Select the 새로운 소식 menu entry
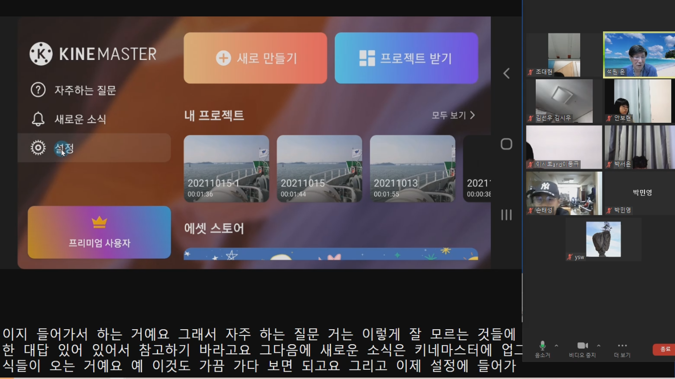Screen dimensions: 675x379 94,119
